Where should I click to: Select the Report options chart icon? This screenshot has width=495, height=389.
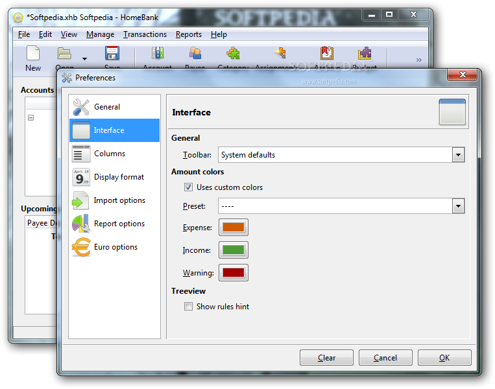[x=81, y=224]
